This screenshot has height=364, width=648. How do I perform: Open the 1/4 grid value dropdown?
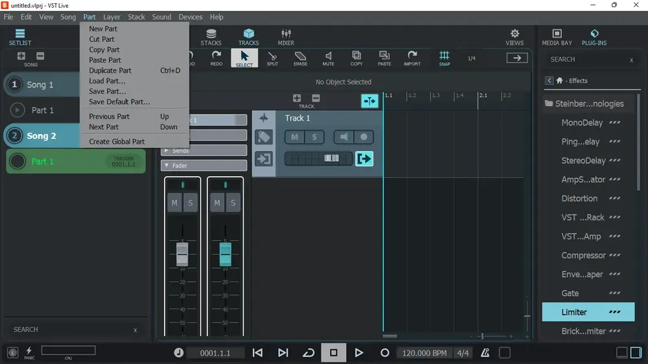(472, 58)
